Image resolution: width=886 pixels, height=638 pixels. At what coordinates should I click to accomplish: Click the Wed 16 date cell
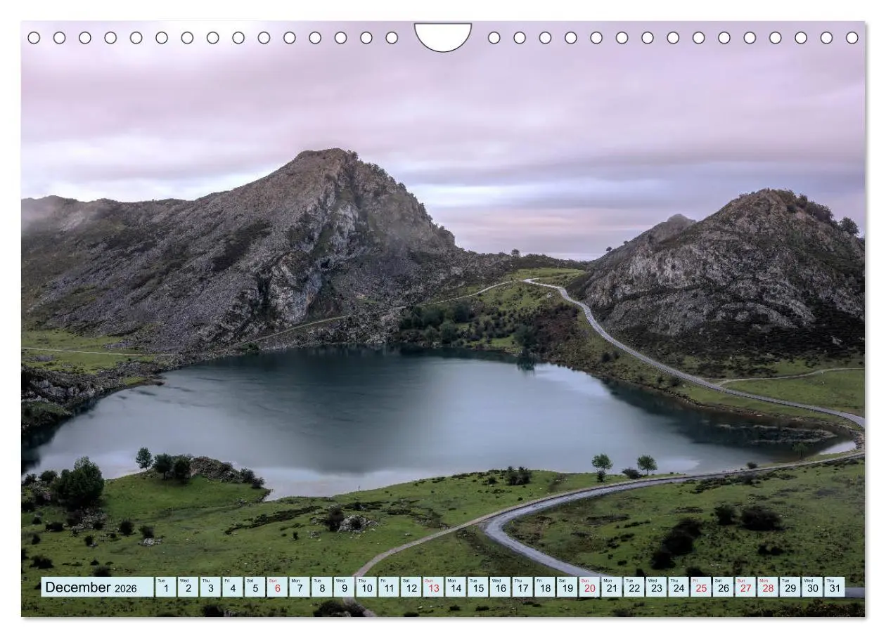coord(500,587)
